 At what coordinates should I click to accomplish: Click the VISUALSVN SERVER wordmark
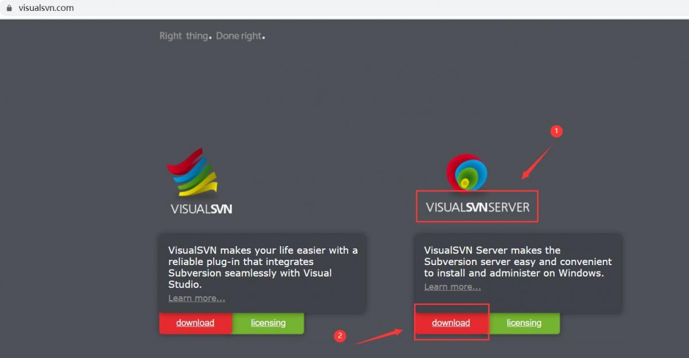tap(478, 207)
